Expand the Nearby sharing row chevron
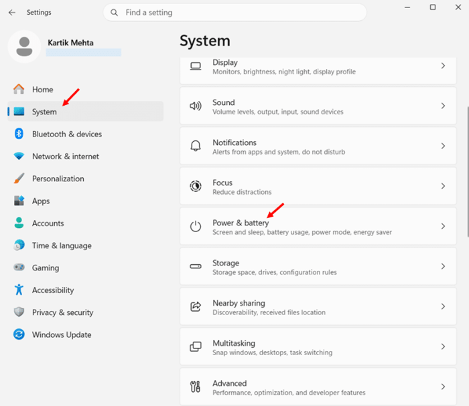The image size is (469, 406). click(x=443, y=306)
